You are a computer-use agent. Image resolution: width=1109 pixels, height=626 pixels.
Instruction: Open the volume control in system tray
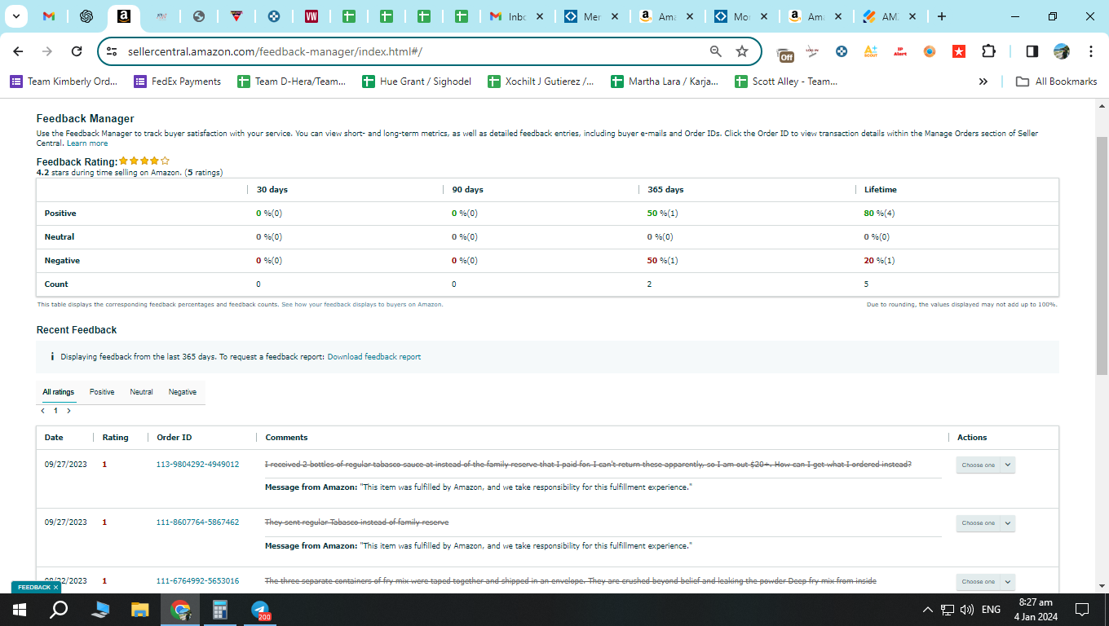pyautogui.click(x=967, y=610)
